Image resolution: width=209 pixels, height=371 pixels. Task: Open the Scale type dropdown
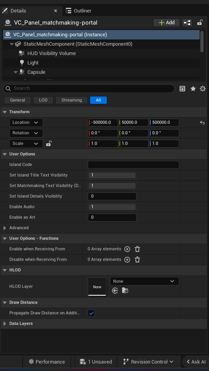26,144
